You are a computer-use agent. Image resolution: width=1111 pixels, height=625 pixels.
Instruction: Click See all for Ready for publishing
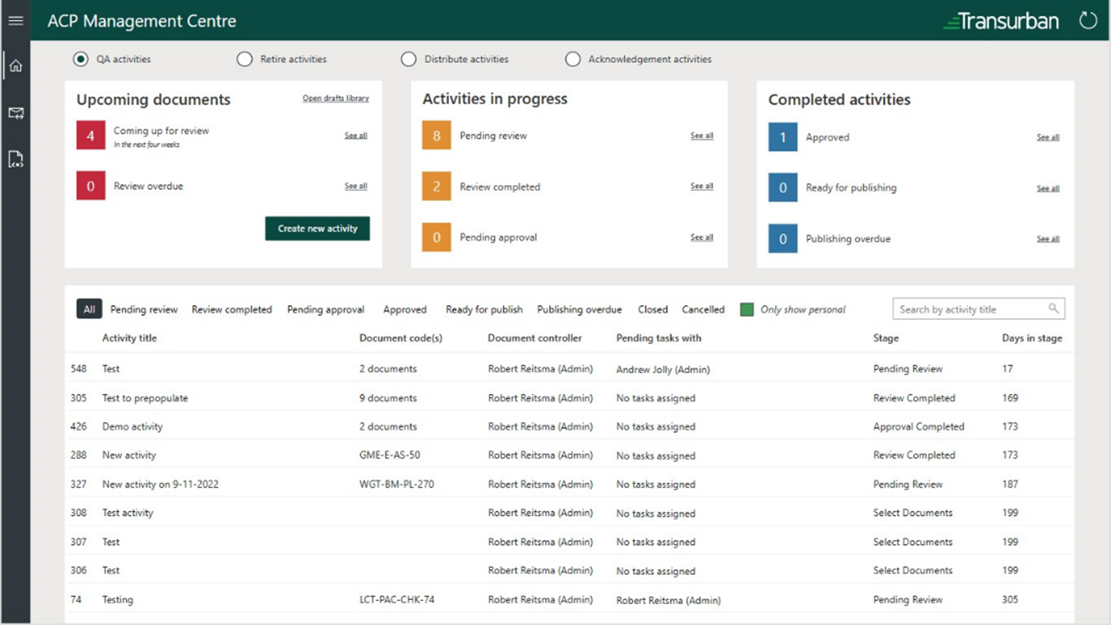[1047, 188]
